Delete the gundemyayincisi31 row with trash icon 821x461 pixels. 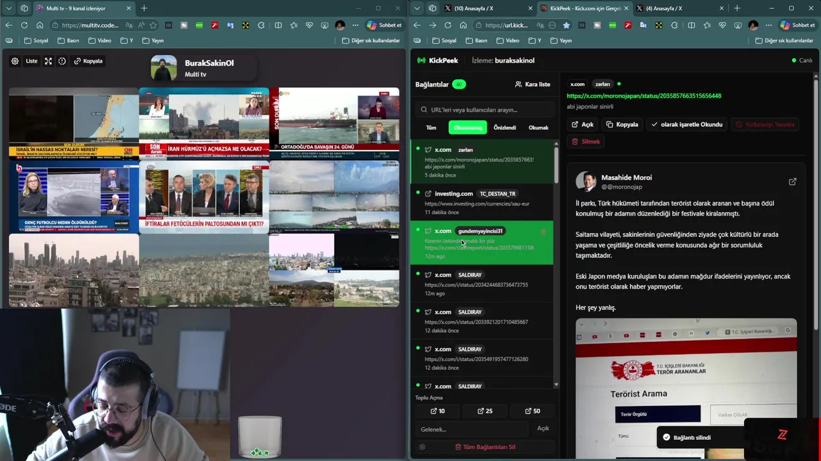[x=543, y=232]
